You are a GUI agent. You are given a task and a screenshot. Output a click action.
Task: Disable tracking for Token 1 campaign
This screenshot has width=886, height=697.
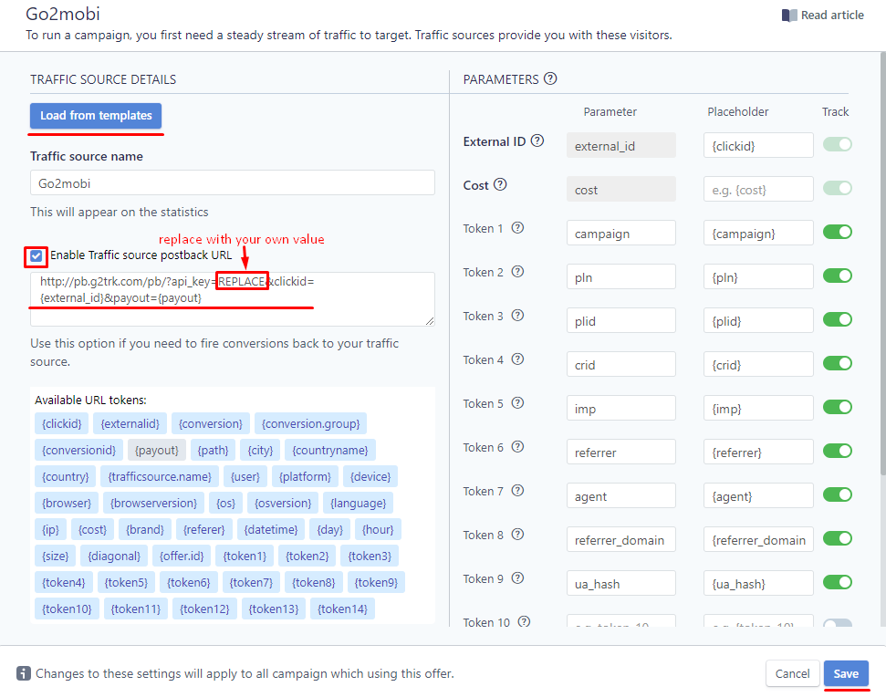tap(838, 232)
